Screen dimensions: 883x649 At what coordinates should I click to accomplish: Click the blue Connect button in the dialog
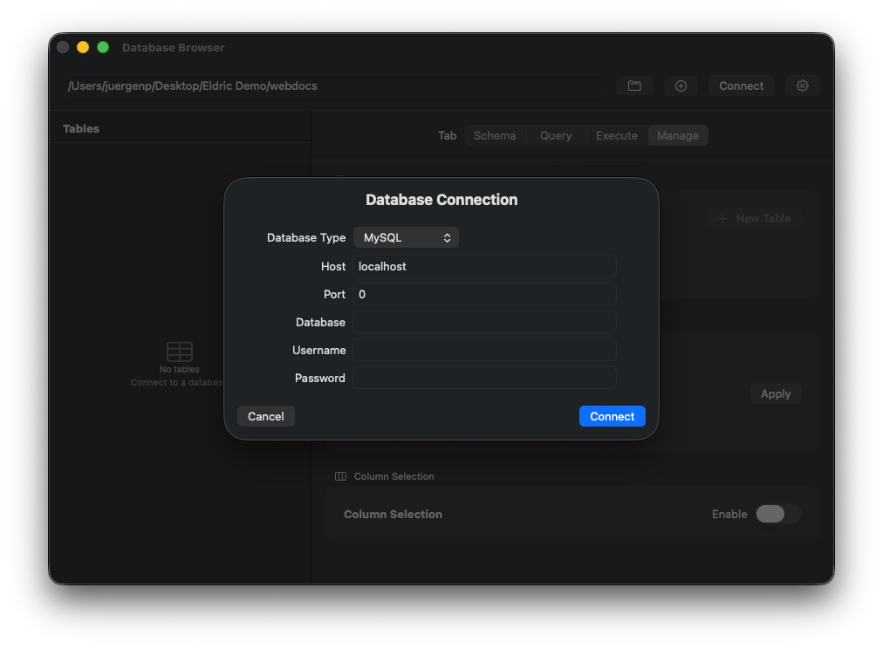(612, 416)
